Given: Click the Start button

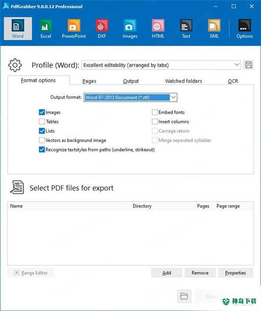Looking at the screenshot, I should click(x=212, y=296).
